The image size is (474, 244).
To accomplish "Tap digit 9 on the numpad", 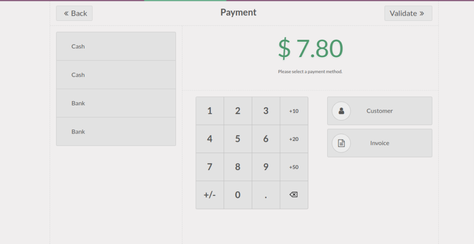I will (266, 167).
